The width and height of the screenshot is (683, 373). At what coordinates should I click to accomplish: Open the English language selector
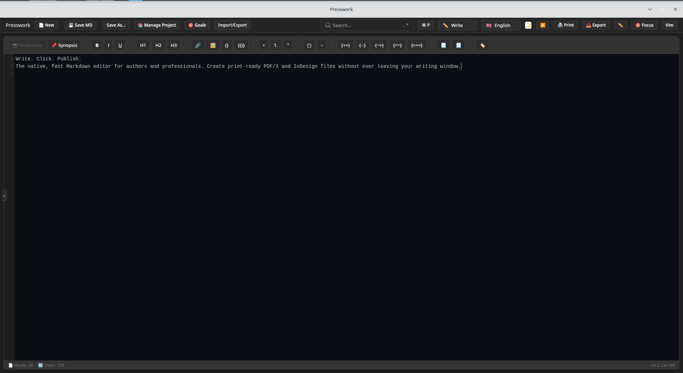(500, 25)
